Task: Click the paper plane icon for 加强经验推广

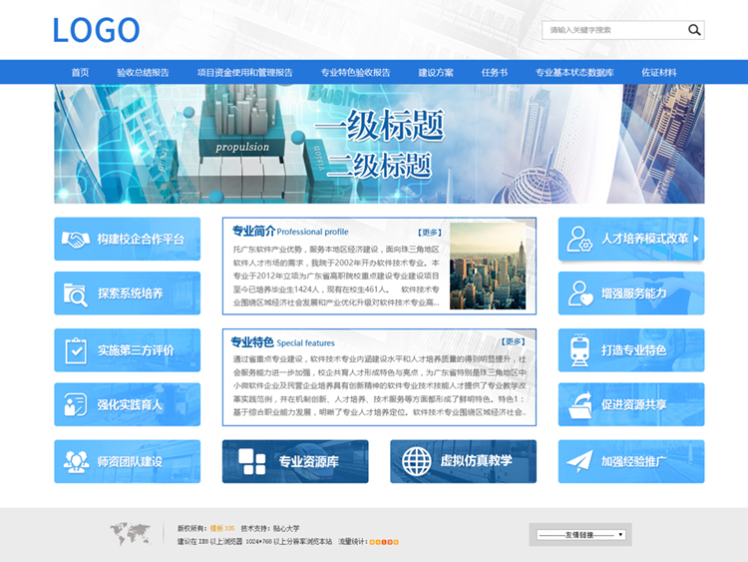Action: tap(579, 461)
